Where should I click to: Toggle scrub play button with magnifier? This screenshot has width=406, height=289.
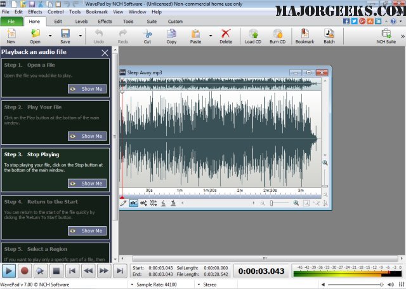click(40, 271)
